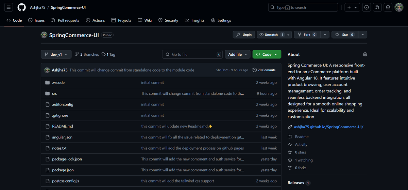
Task: Click the Ashjha75 owner breadcrumb link
Action: [x=37, y=7]
